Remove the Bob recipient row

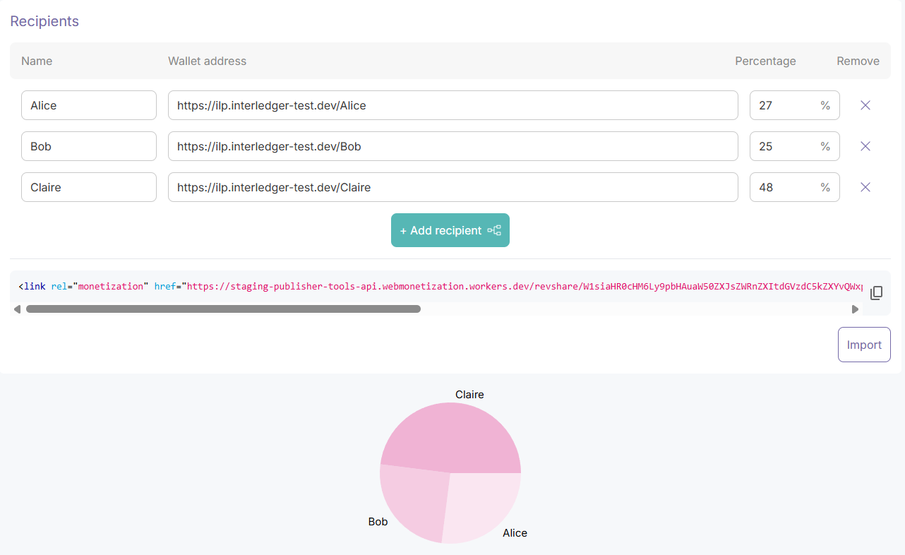(865, 146)
